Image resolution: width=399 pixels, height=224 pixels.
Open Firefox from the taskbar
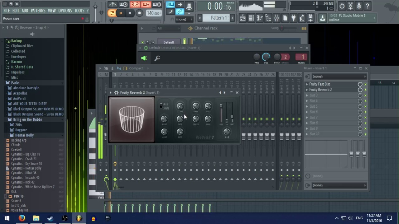[22, 218]
